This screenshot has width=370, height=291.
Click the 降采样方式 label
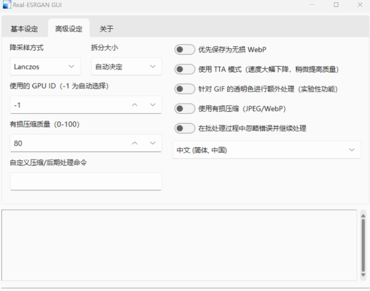click(27, 48)
